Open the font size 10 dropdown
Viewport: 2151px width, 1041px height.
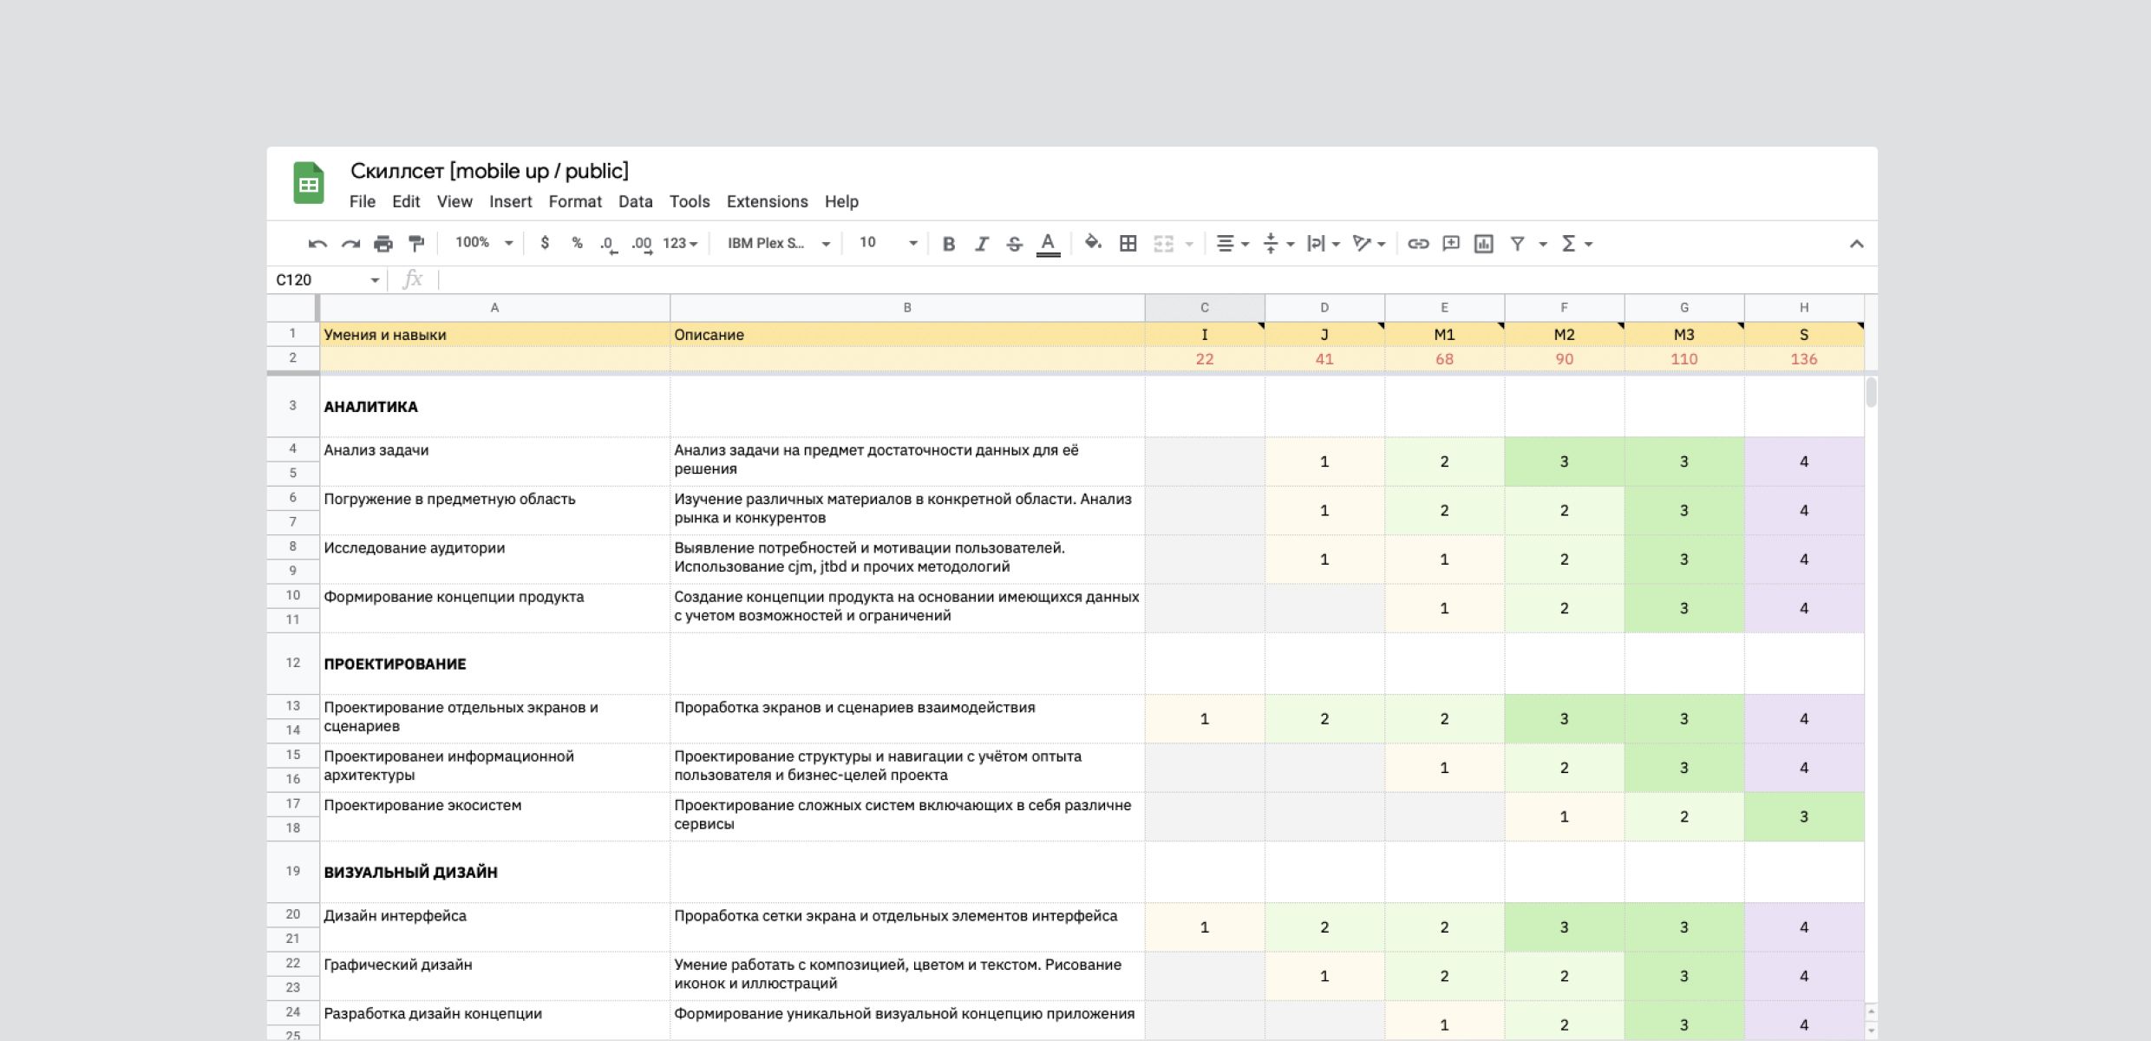click(888, 244)
